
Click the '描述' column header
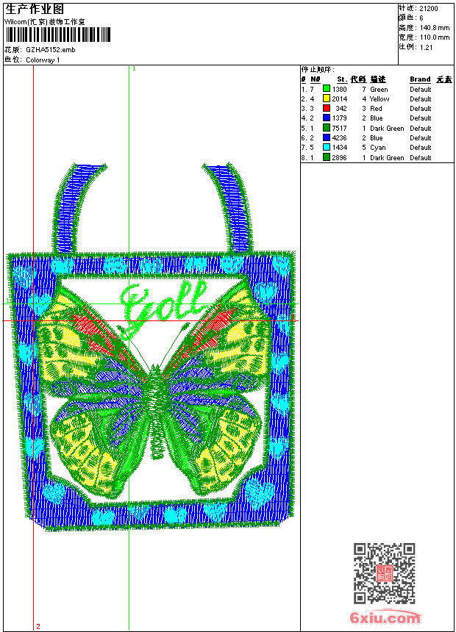click(378, 79)
